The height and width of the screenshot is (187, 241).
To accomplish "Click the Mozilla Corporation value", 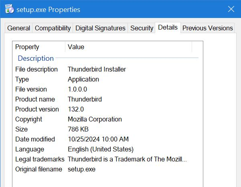I will [x=95, y=119].
